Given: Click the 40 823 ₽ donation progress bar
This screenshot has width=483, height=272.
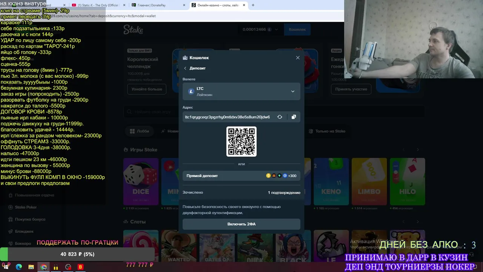Looking at the screenshot, I should point(77,254).
